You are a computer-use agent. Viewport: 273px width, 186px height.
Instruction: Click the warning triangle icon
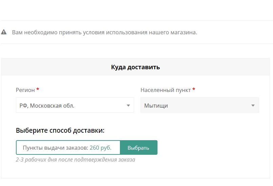4,32
